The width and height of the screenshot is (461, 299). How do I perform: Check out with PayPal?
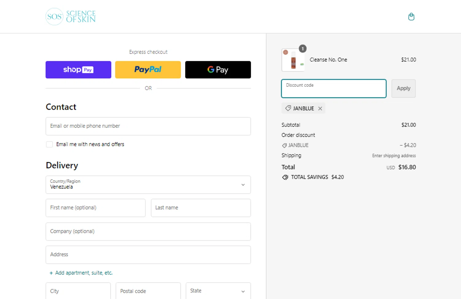148,70
